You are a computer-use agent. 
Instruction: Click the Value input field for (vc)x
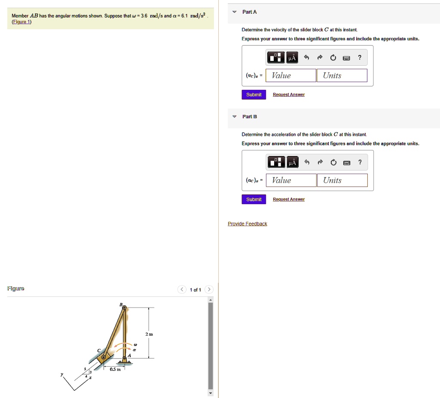pos(290,75)
